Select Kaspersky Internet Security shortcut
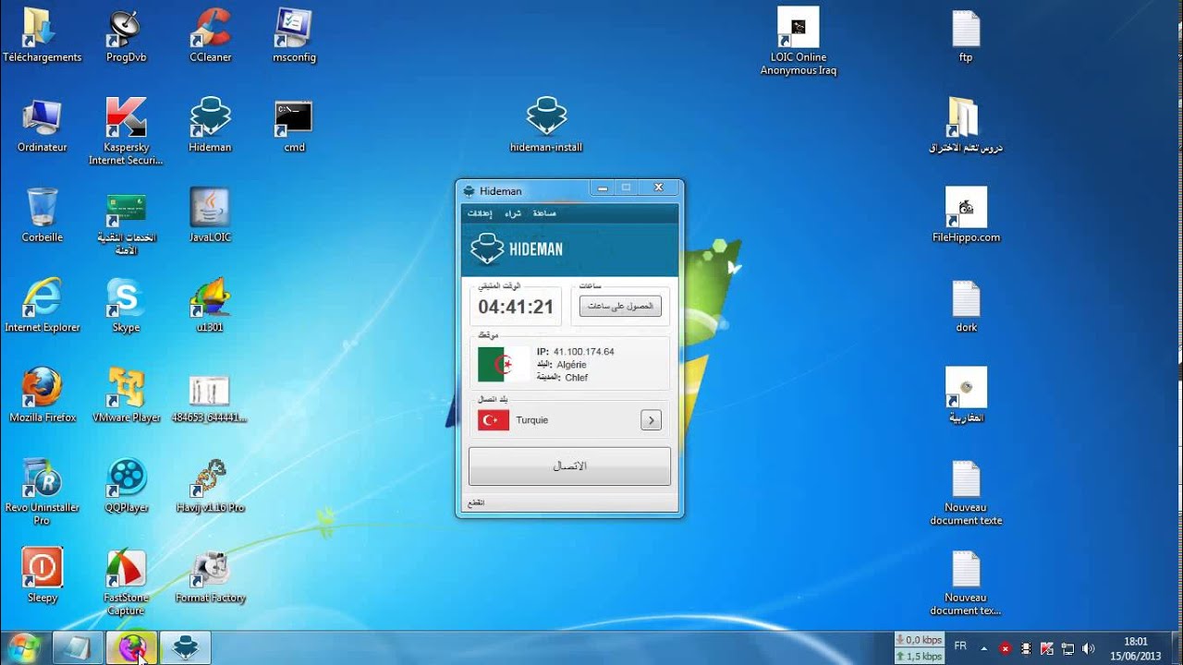Image resolution: width=1183 pixels, height=665 pixels. pyautogui.click(x=126, y=131)
